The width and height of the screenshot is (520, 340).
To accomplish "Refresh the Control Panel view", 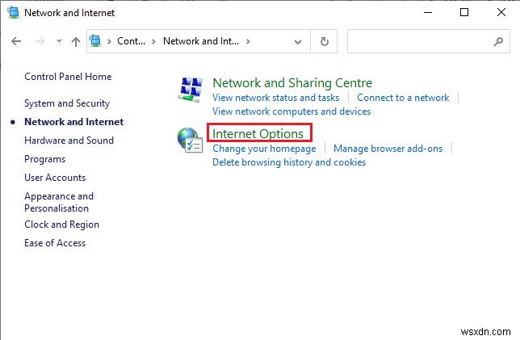I will point(325,41).
